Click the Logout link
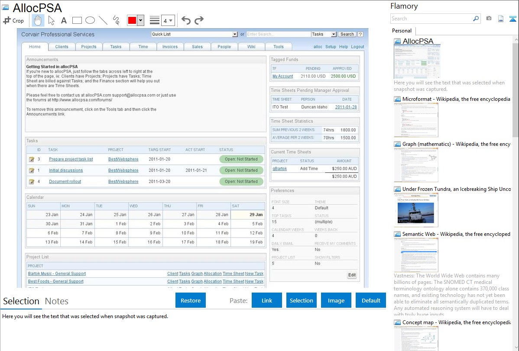The height and width of the screenshot is (351, 519). click(x=357, y=47)
